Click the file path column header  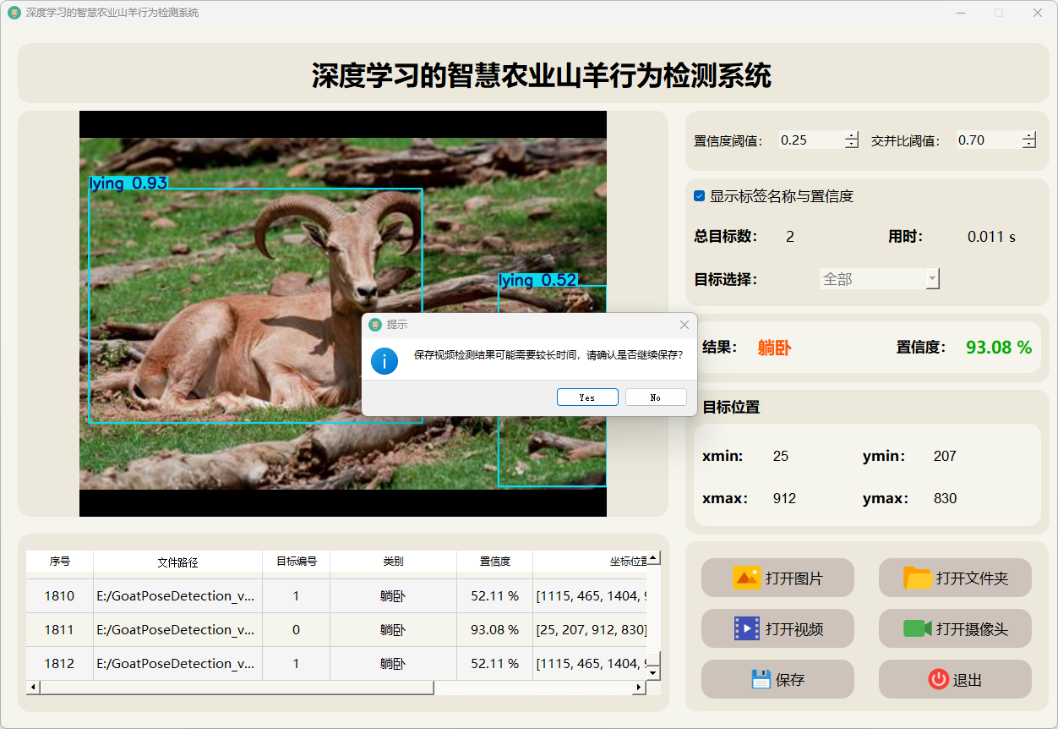point(177,562)
